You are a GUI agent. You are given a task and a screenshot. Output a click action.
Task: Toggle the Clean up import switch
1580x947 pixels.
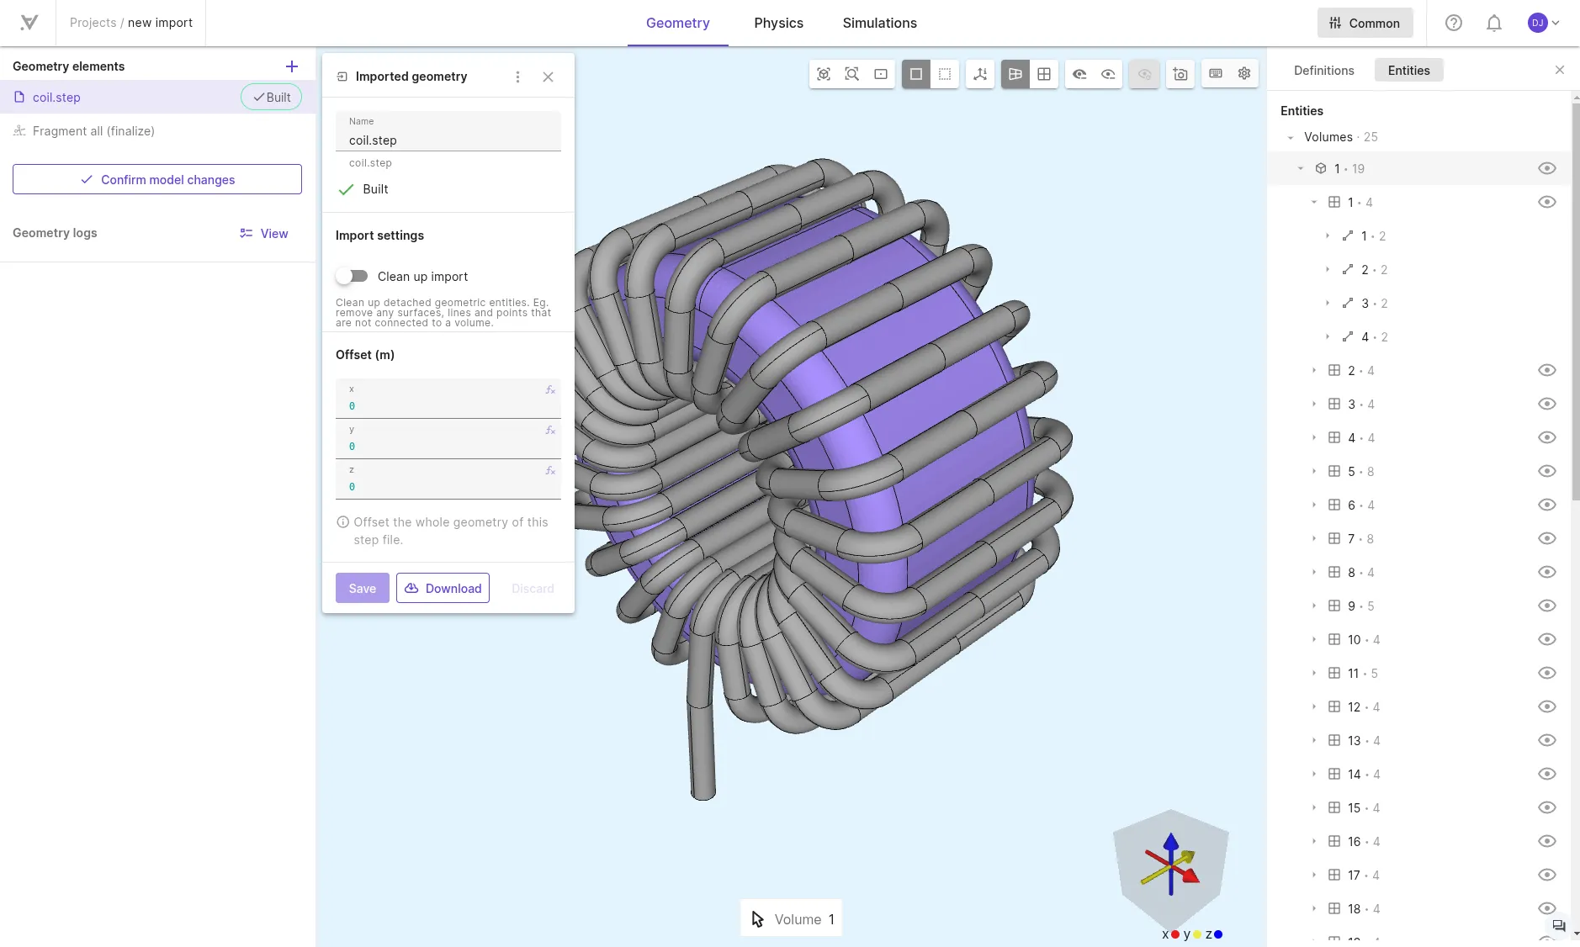click(x=352, y=276)
